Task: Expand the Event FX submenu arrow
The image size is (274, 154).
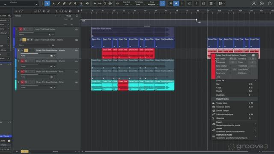Action: pyautogui.click(x=256, y=81)
